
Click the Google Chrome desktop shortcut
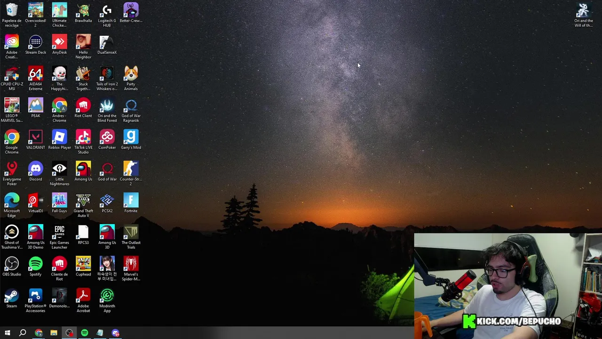(12, 142)
